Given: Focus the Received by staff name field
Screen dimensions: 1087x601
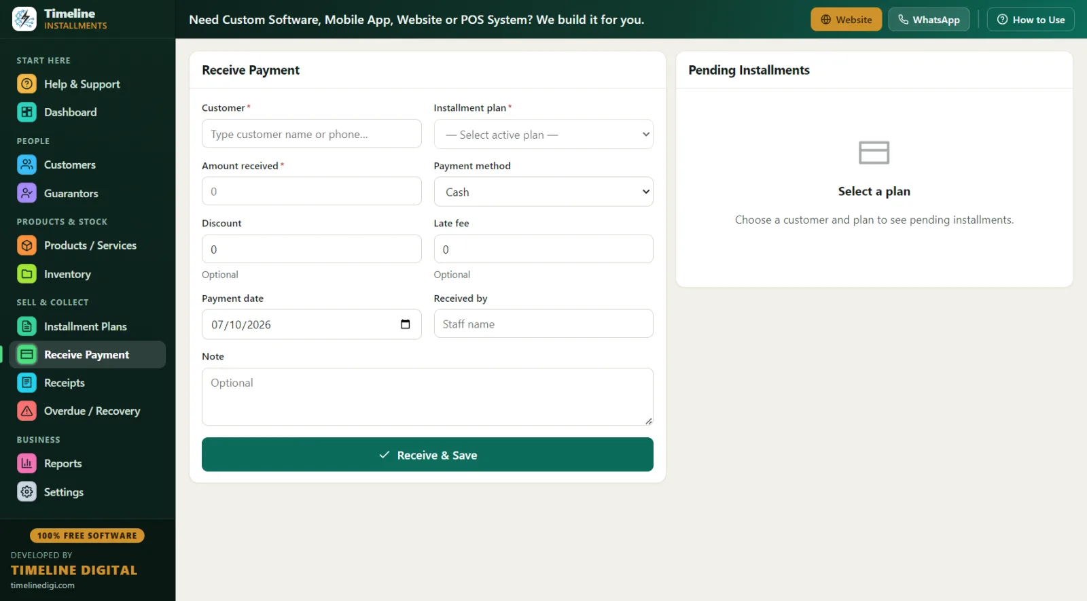Looking at the screenshot, I should coord(543,324).
